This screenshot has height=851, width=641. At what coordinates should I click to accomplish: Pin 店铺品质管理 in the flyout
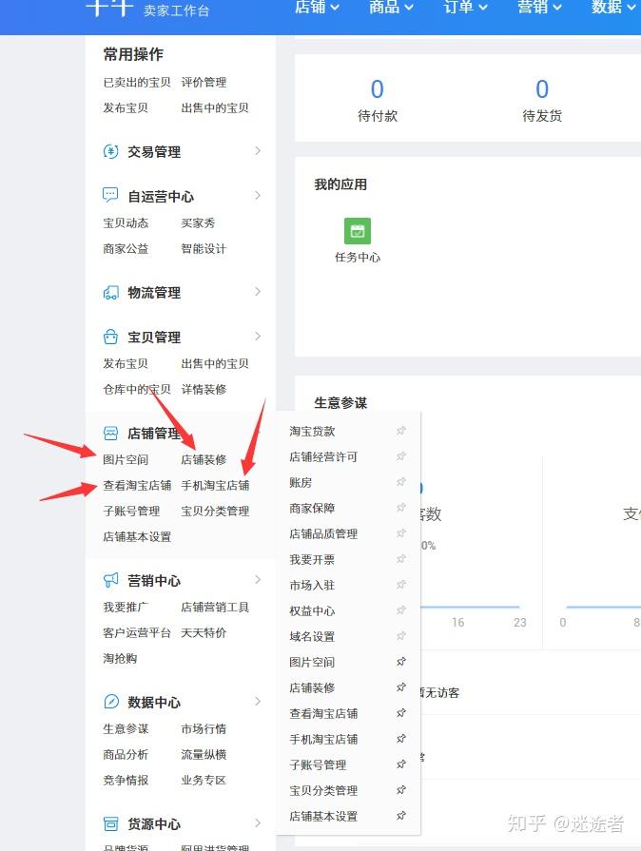tap(401, 533)
